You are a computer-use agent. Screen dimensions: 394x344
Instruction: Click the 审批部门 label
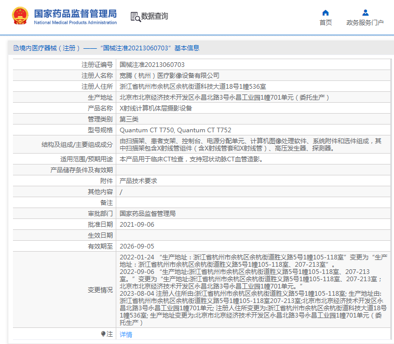point(100,214)
